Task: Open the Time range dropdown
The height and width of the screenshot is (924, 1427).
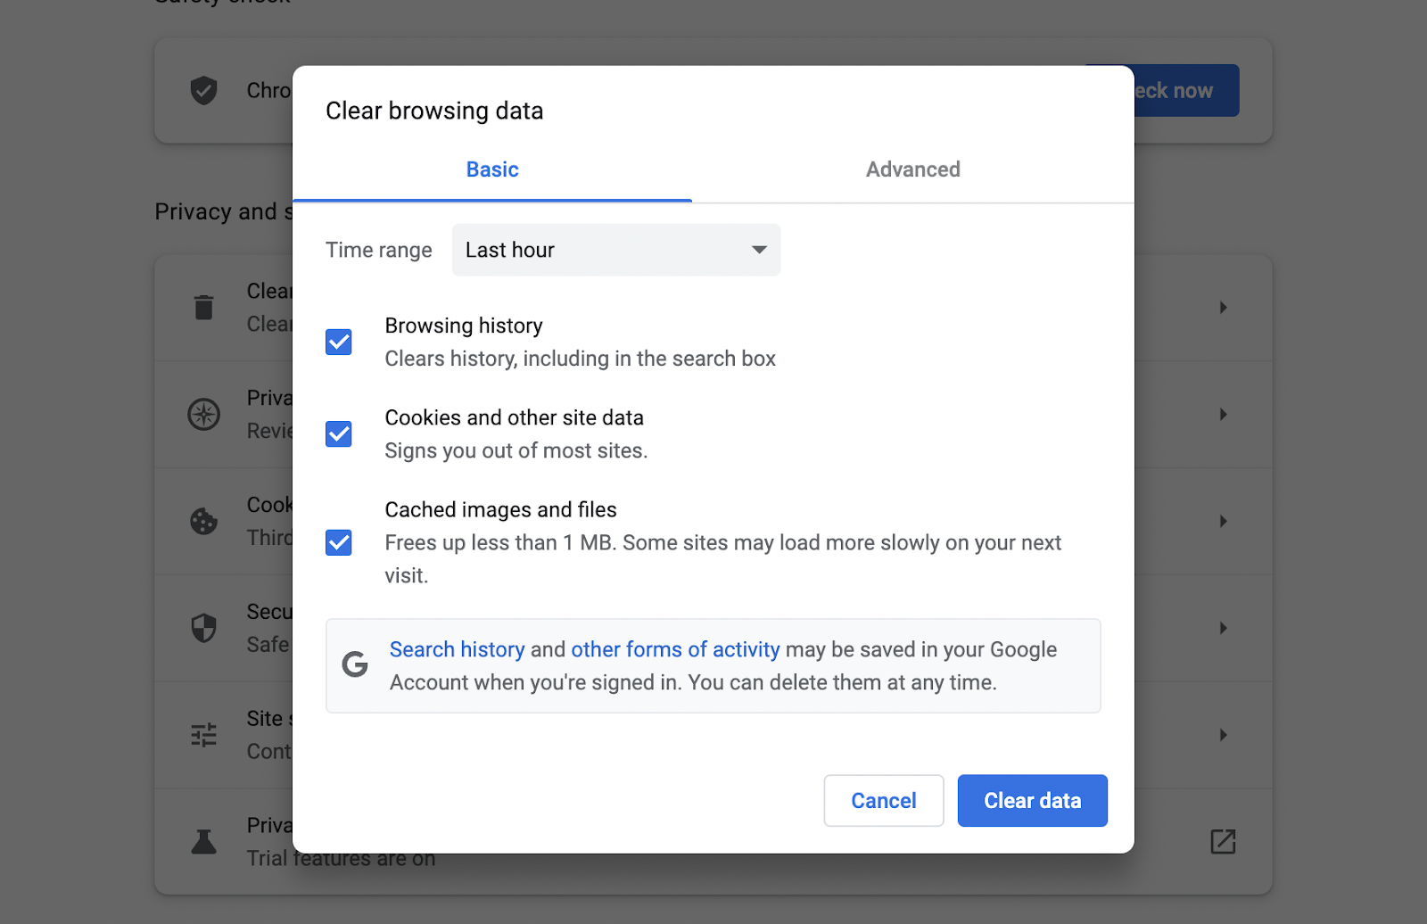Action: tap(615, 250)
